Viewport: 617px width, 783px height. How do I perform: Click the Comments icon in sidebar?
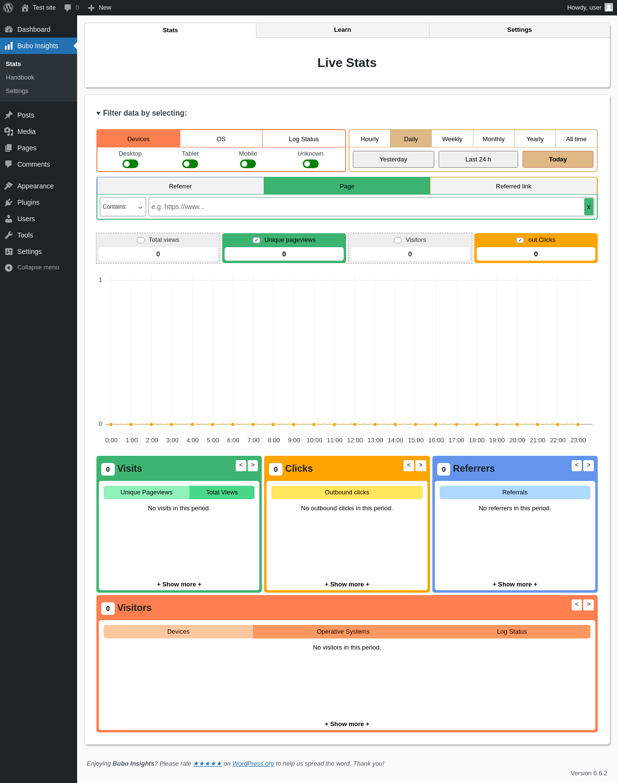point(9,164)
